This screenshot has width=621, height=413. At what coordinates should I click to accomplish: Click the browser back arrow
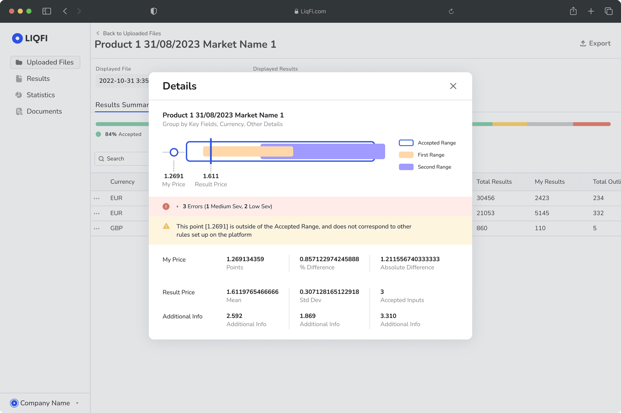65,11
